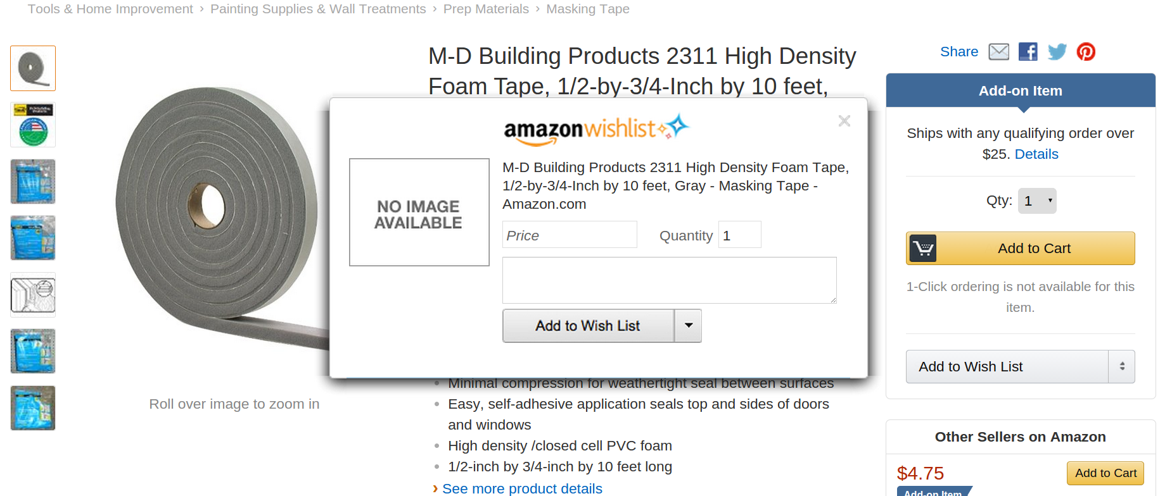Select the first foam tape roll thumbnail
The height and width of the screenshot is (496, 1172).
click(x=33, y=68)
